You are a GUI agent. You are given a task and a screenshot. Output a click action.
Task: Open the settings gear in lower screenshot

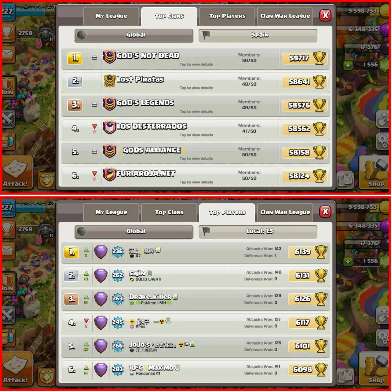383,337
